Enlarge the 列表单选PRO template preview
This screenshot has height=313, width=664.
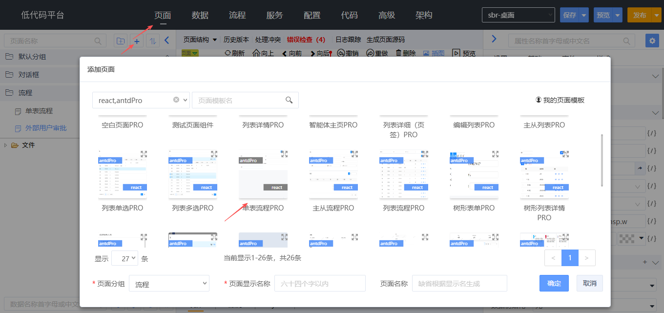point(144,154)
